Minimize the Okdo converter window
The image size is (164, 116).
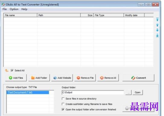(x=141, y=5)
